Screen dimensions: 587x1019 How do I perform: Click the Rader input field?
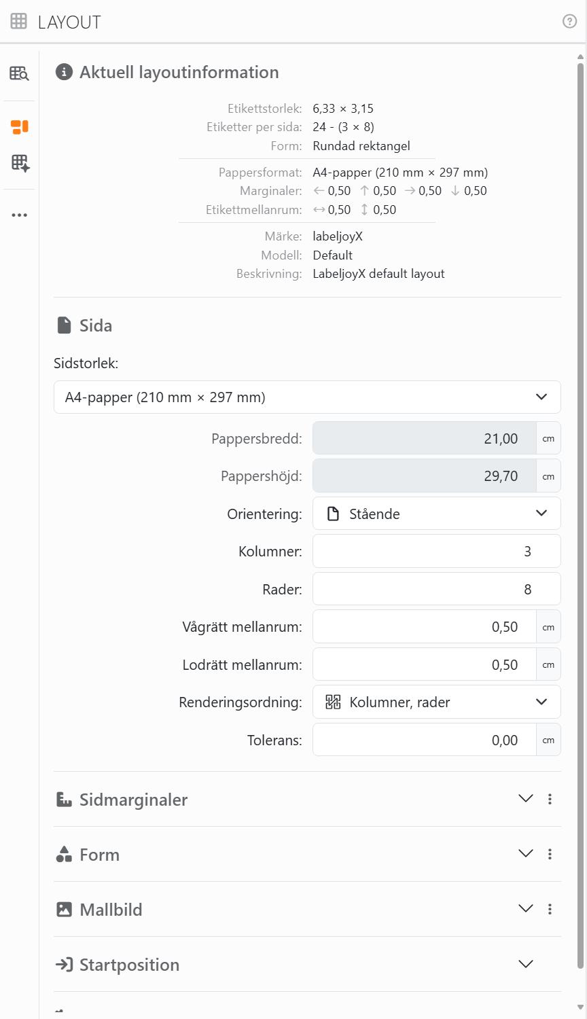(x=437, y=589)
